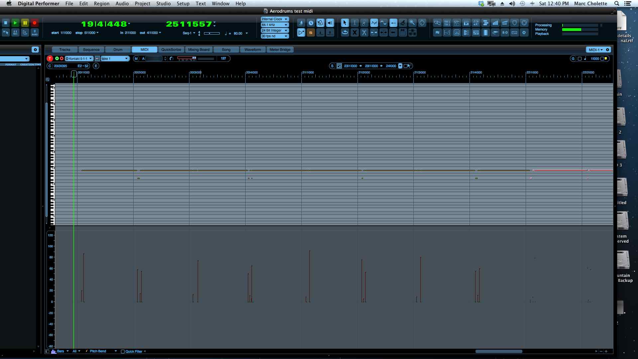Stop playback with the Stop button

[6, 23]
